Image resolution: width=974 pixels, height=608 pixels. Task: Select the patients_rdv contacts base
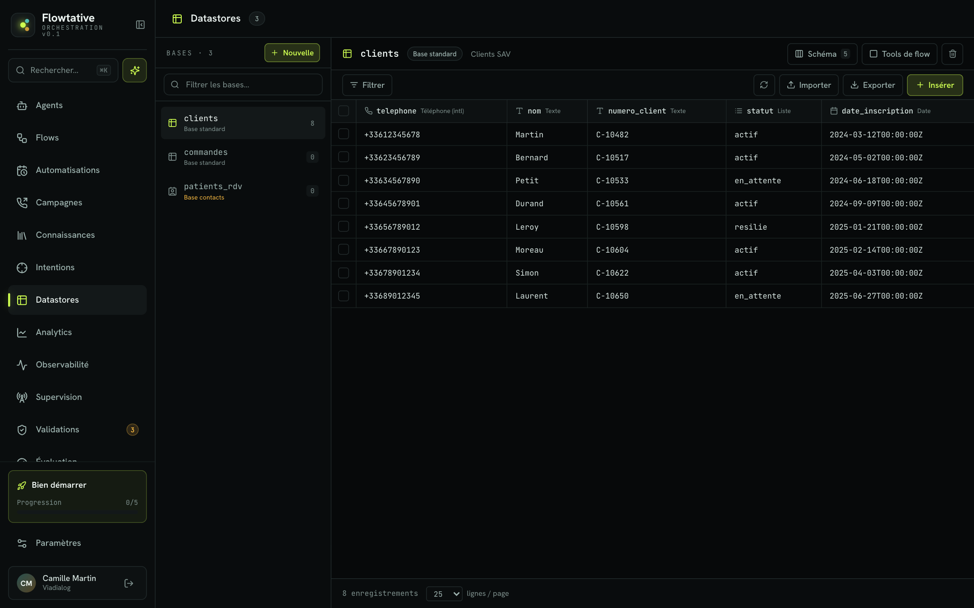[x=243, y=191]
